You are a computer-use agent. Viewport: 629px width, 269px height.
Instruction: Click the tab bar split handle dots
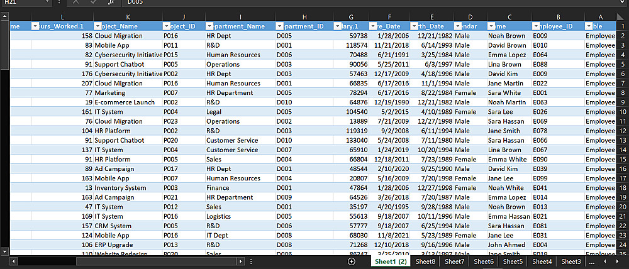coord(251,261)
